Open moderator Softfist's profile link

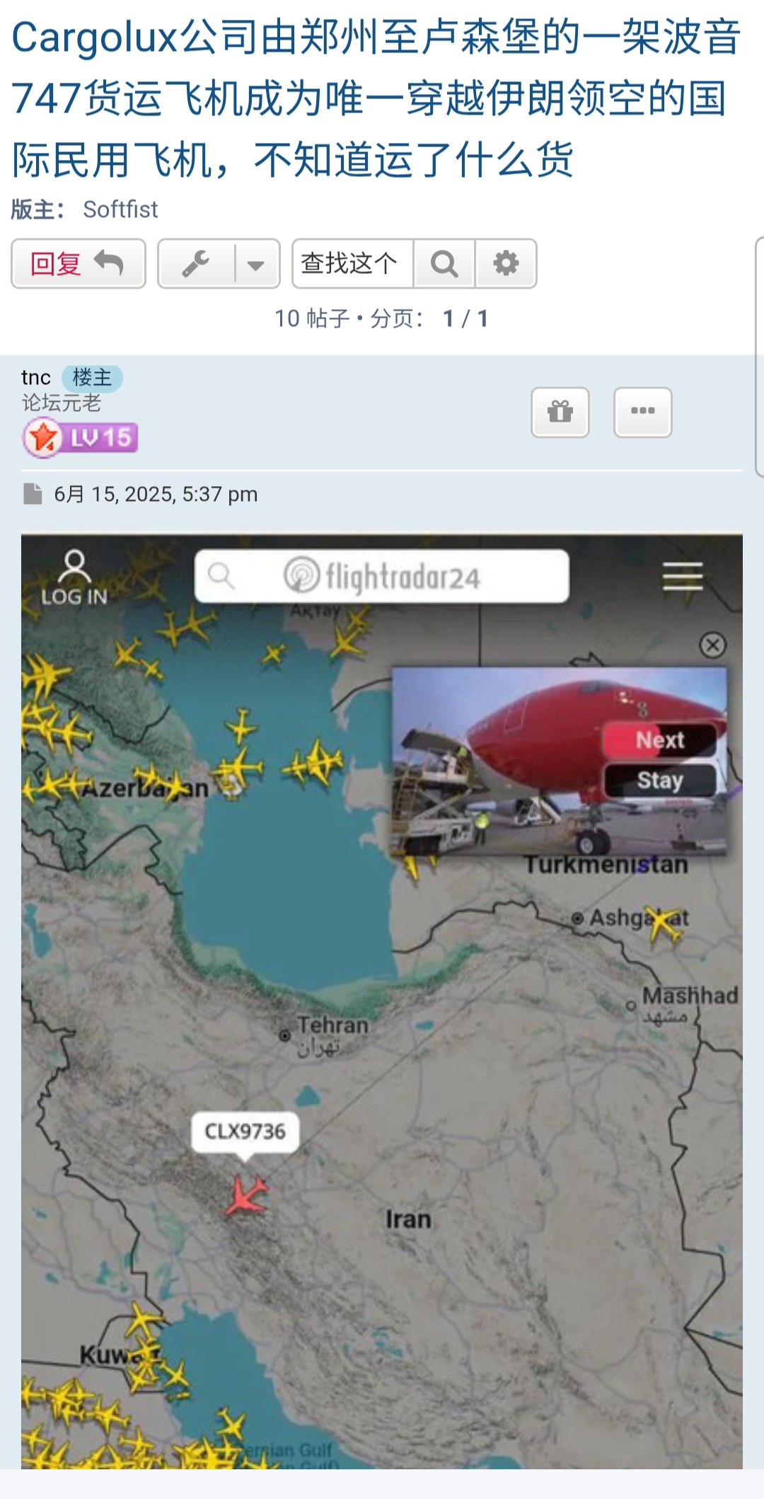click(120, 209)
